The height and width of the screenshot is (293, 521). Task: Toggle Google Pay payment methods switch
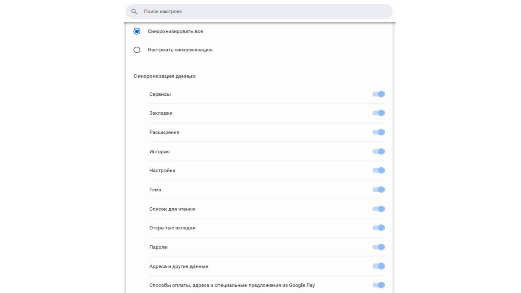pyautogui.click(x=378, y=285)
